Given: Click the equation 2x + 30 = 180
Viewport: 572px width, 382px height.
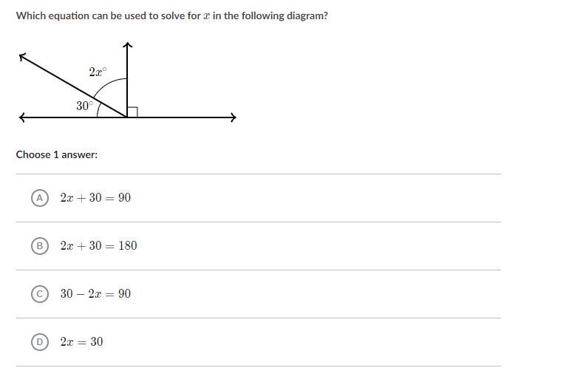Looking at the screenshot, I should pos(99,246).
